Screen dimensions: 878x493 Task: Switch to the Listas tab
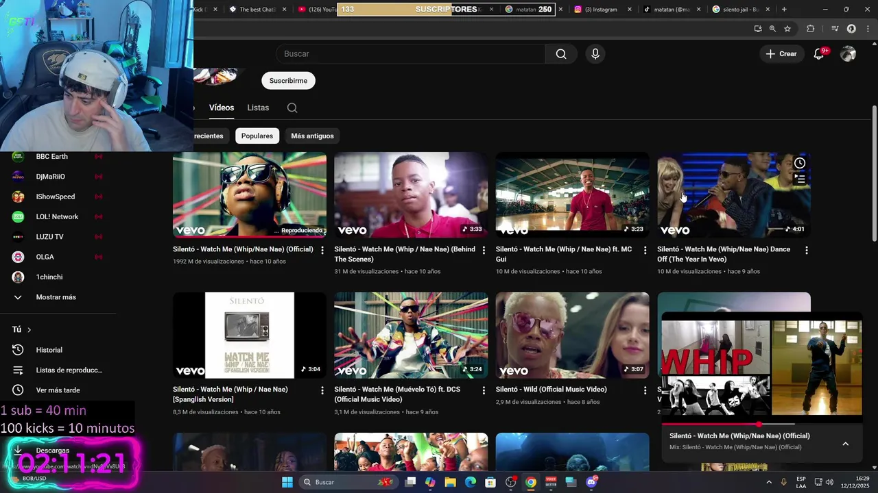pos(258,108)
